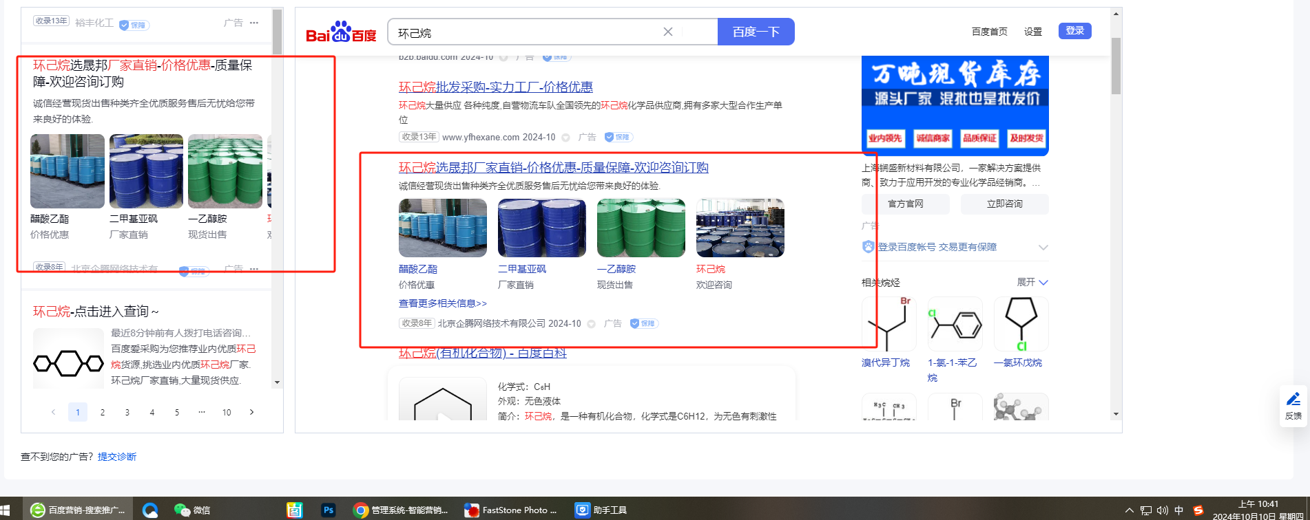1310x520 pixels.
Task: Click the shield icon beside 登录百度帐号
Action: 868,247
